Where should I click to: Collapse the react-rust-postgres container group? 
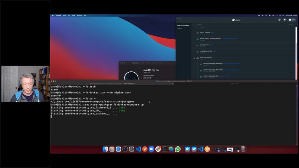pos(194,58)
